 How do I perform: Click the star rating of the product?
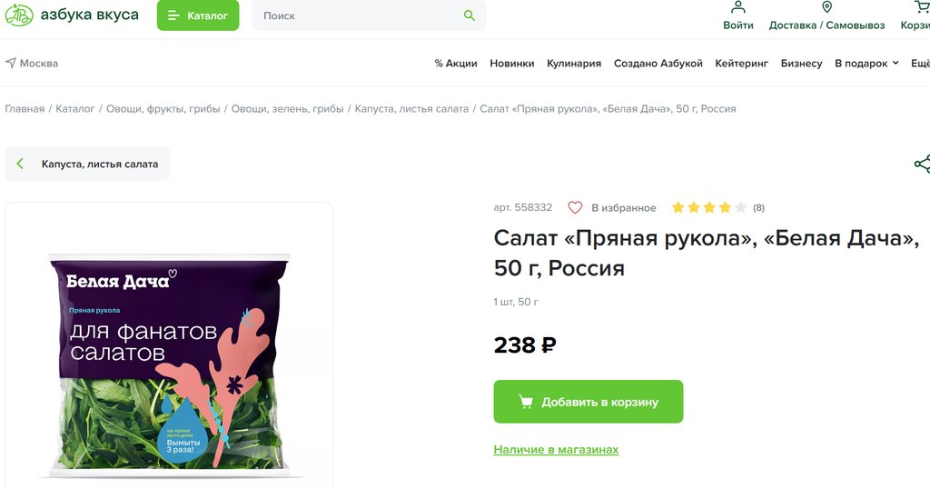[x=708, y=208]
